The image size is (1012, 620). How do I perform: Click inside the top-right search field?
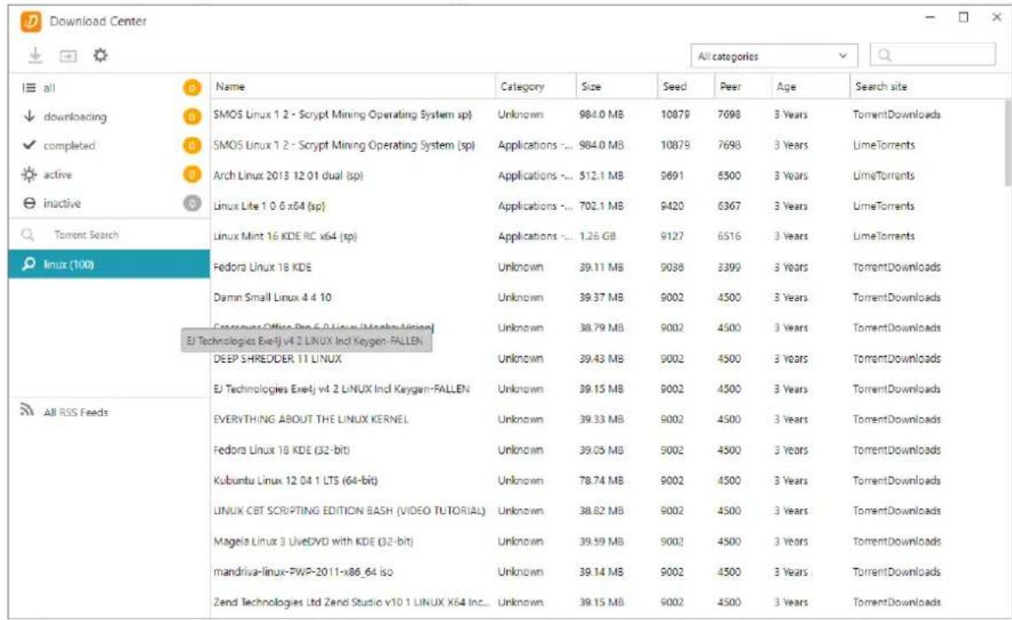coord(933,56)
